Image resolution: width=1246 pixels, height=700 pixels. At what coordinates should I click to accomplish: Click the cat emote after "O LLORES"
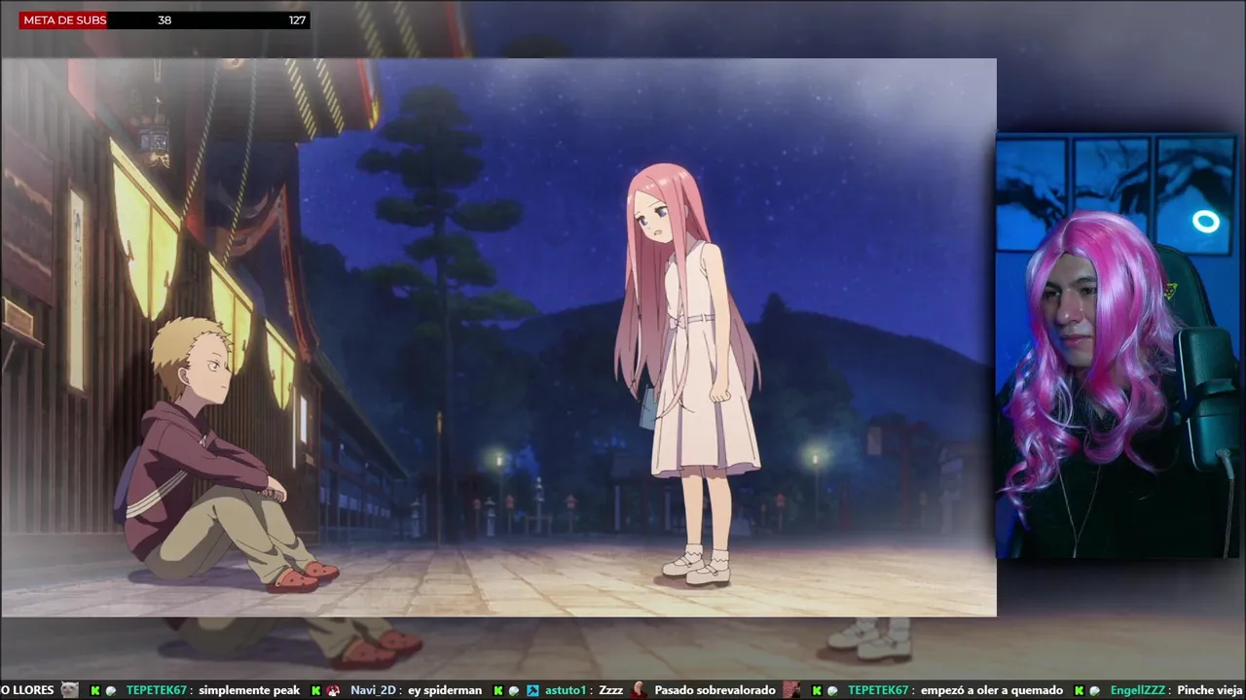point(70,690)
